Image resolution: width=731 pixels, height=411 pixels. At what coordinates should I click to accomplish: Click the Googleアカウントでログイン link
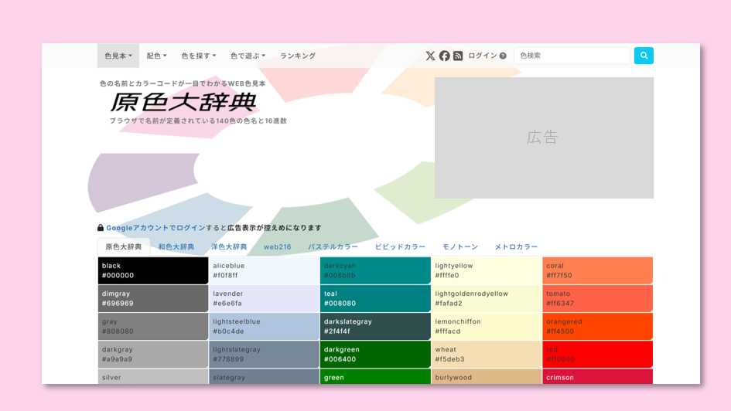click(155, 228)
